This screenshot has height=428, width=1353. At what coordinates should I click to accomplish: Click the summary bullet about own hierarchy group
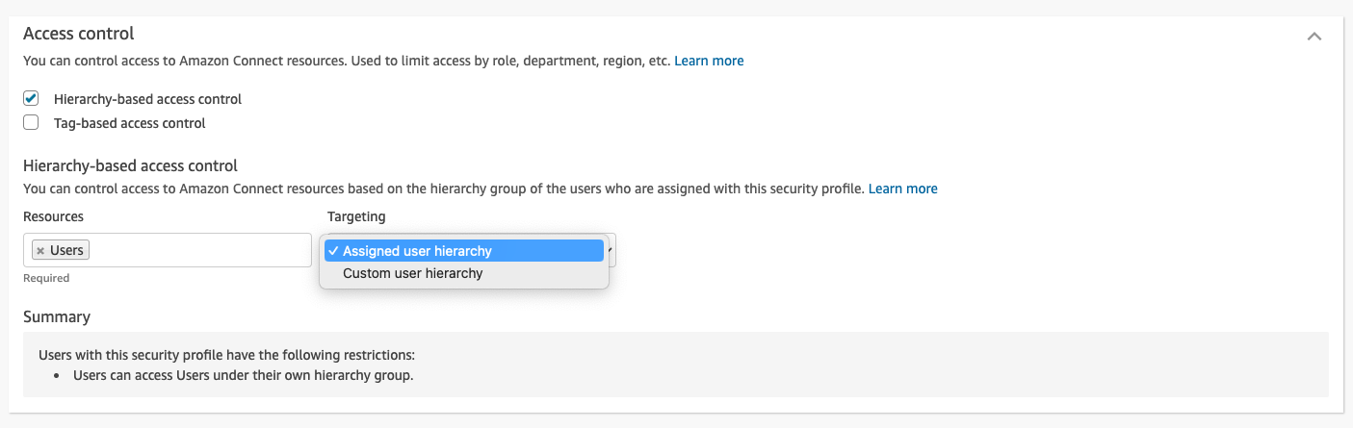(x=243, y=375)
